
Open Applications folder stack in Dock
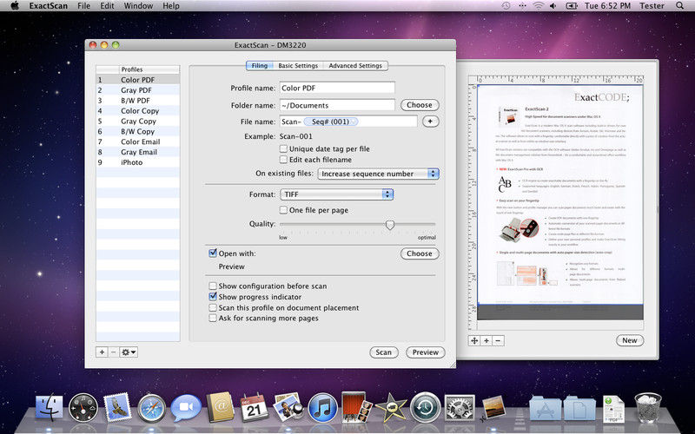click(545, 408)
